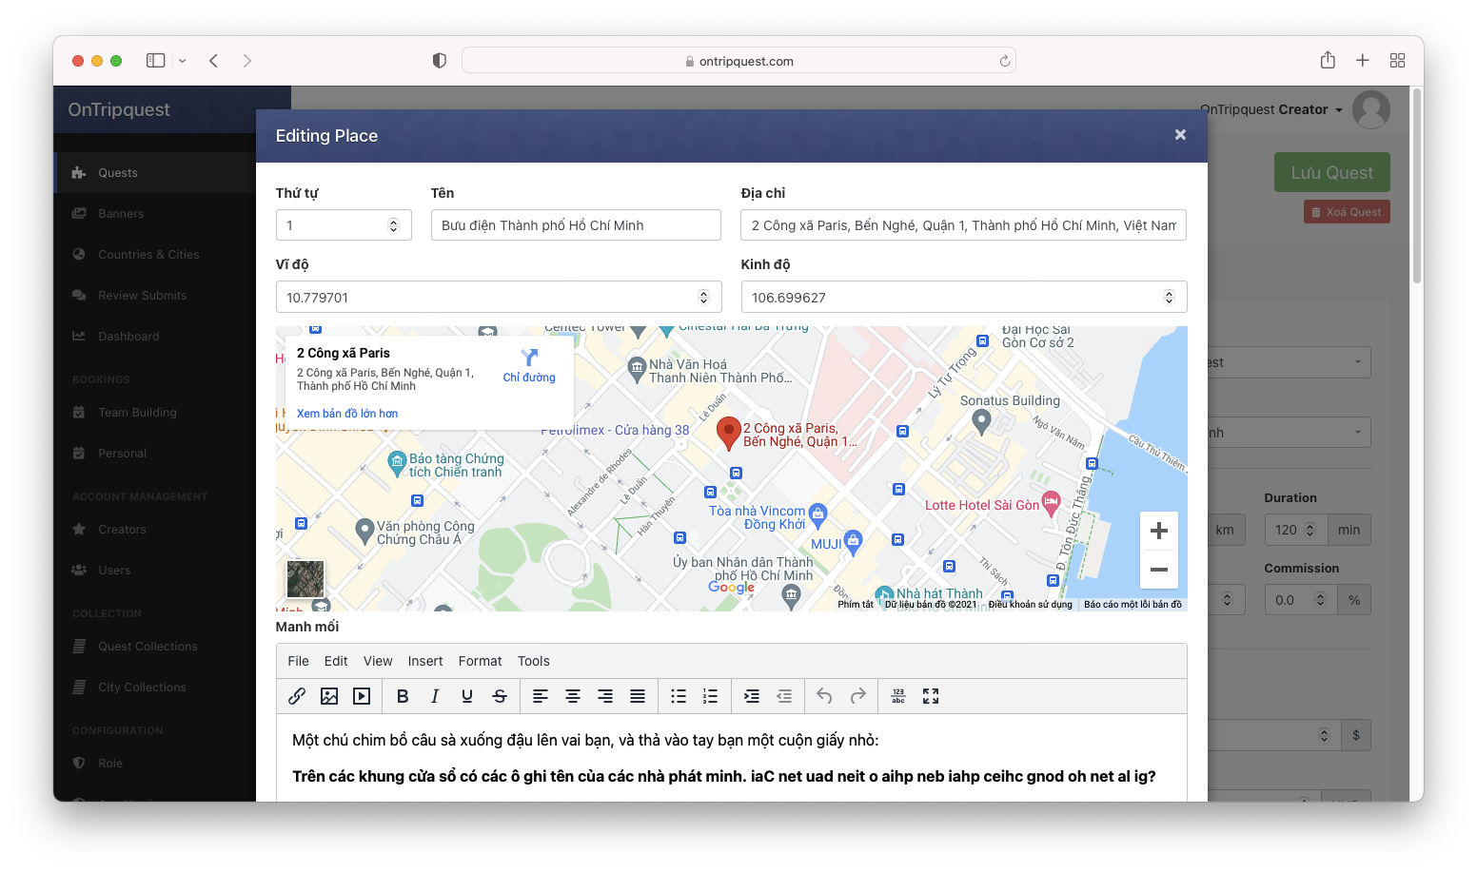Open Safari sidebar options chevron
This screenshot has width=1477, height=872.
pyautogui.click(x=183, y=61)
